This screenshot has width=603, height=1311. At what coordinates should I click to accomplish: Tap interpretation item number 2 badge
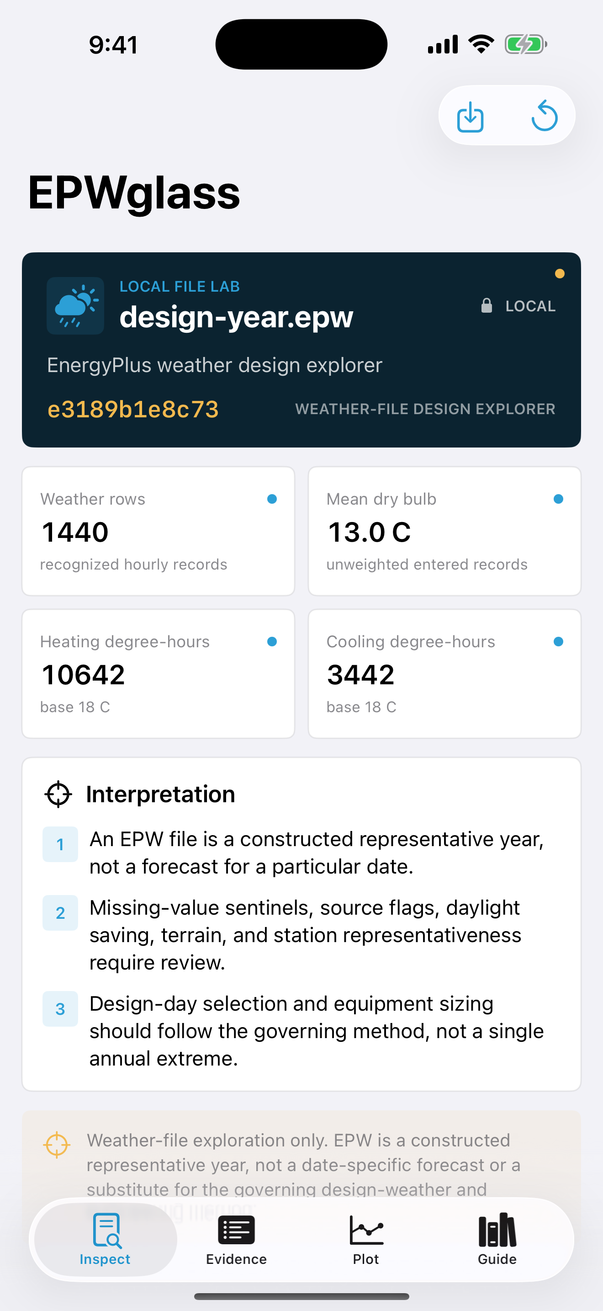[60, 913]
